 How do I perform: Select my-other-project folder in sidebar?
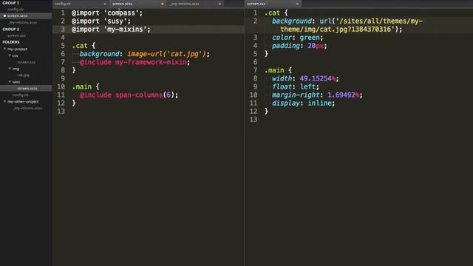coord(23,102)
